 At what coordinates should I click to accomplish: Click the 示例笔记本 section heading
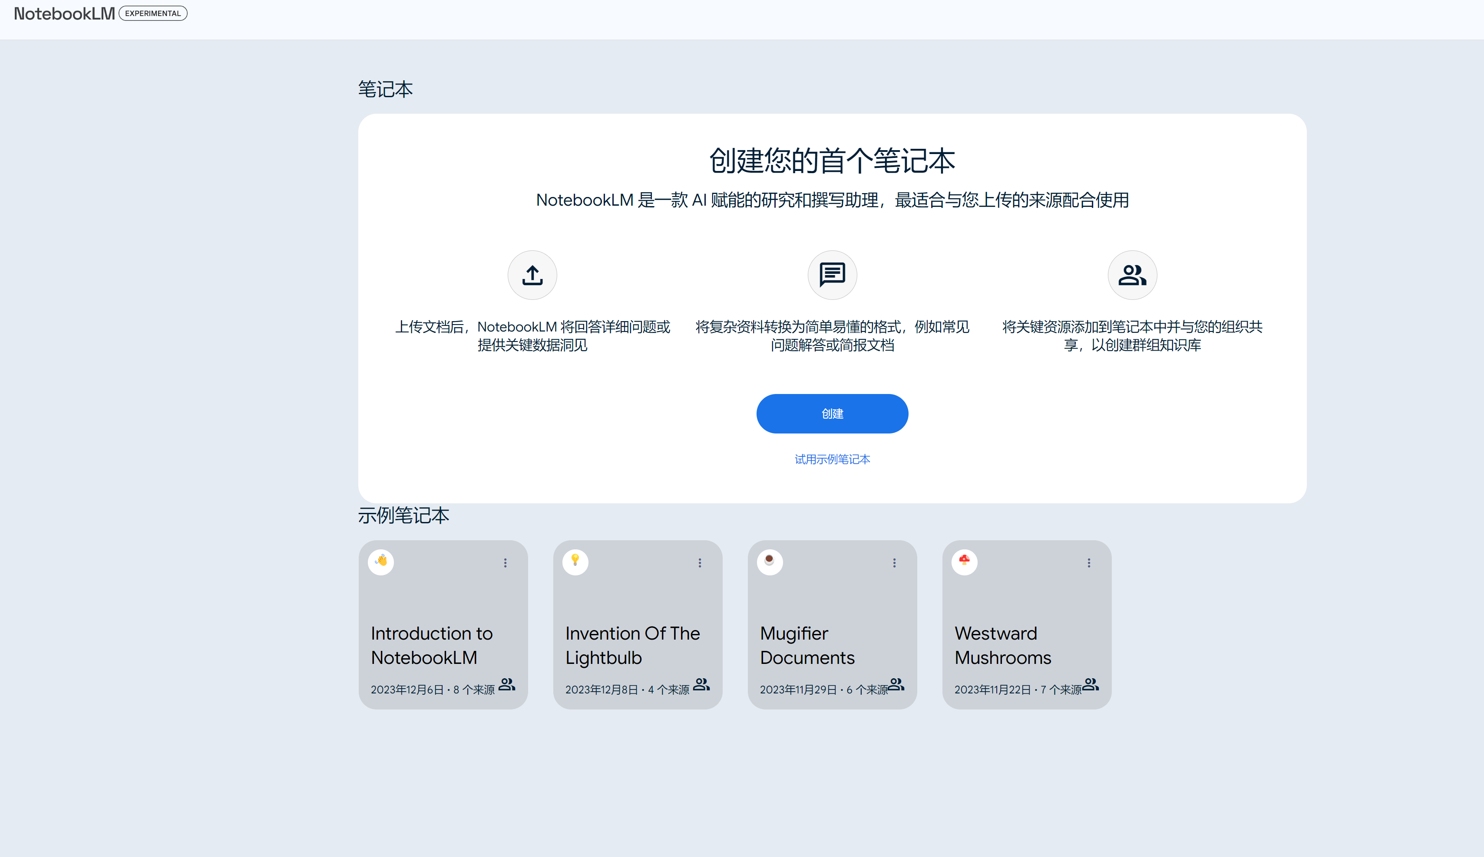[403, 515]
